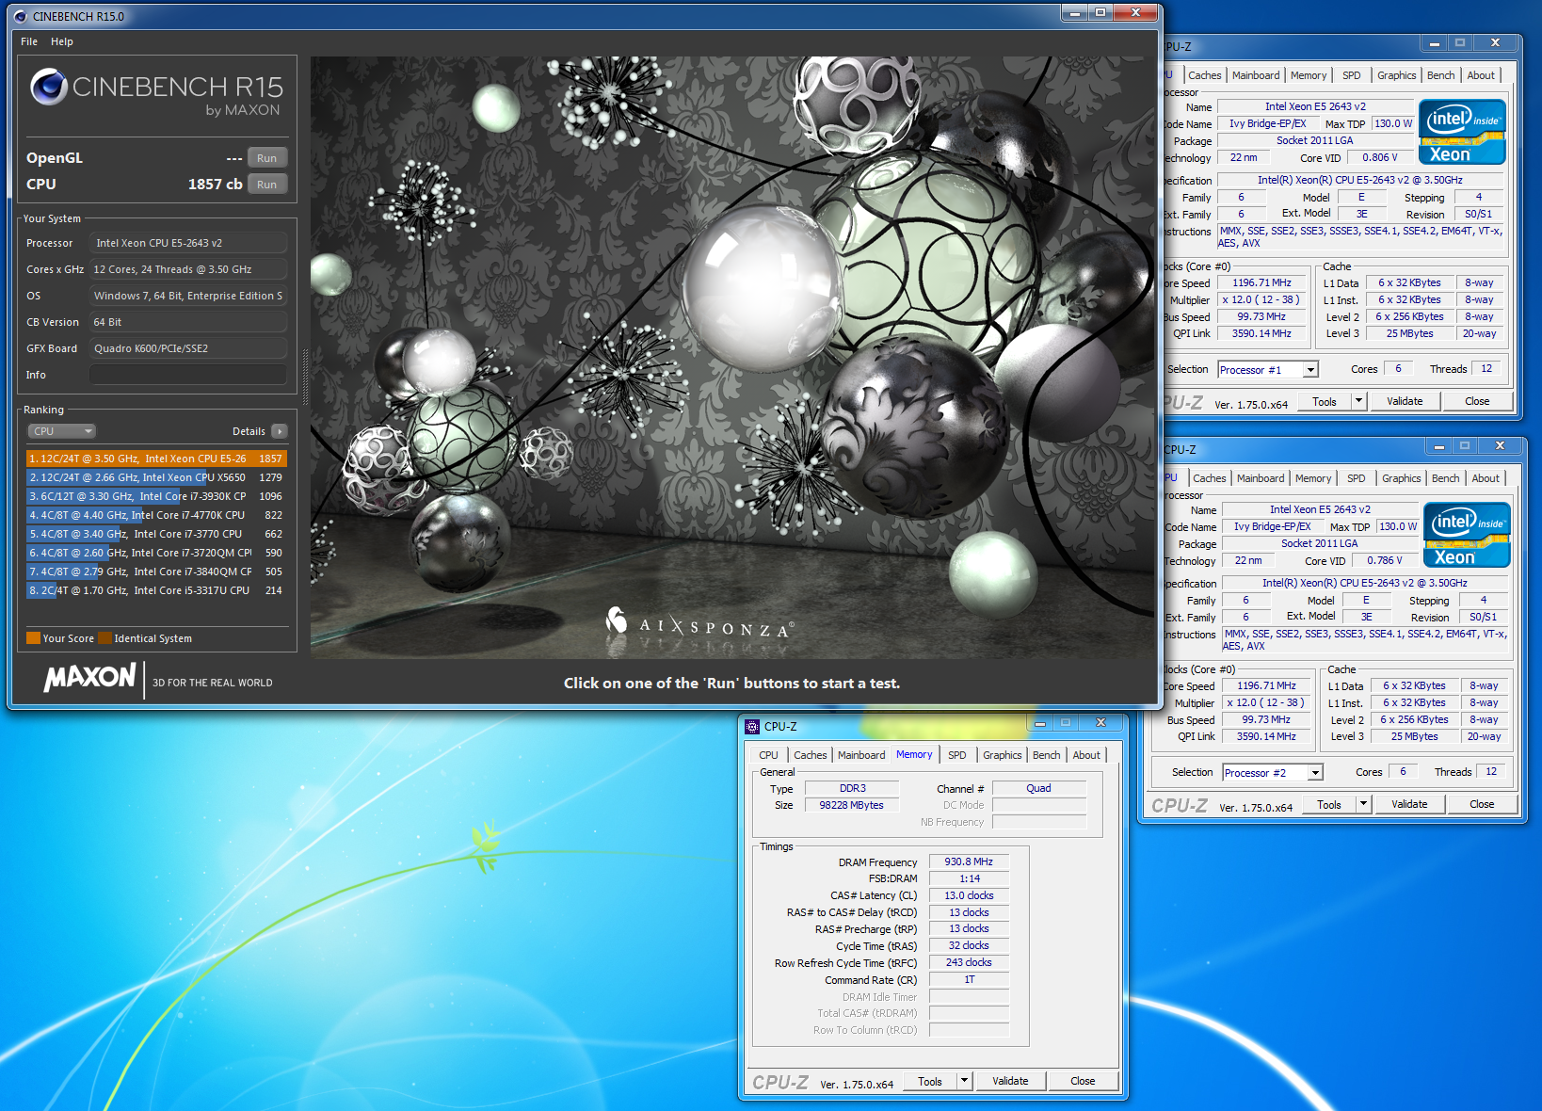The image size is (1542, 1111).
Task: Click DRAM Frequency value 930.8 MHz
Action: [969, 861]
